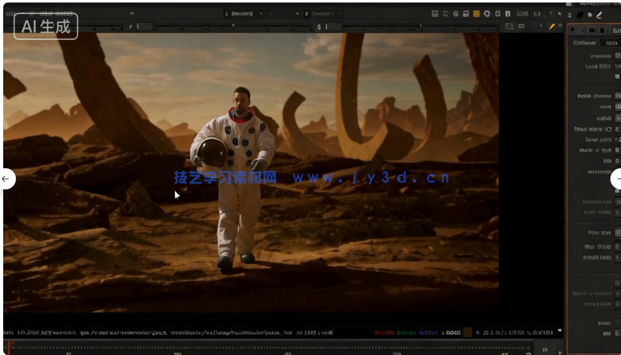The image size is (621, 355).
Task: Switch to second tab of properties panel
Action: click(611, 43)
